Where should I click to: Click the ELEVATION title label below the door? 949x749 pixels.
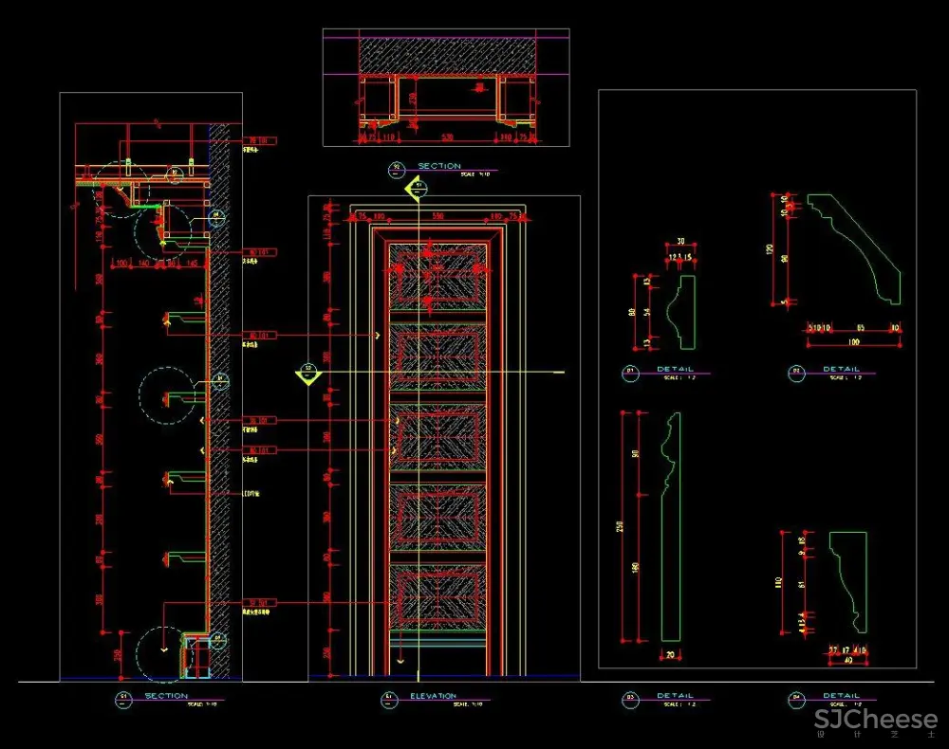pos(433,696)
